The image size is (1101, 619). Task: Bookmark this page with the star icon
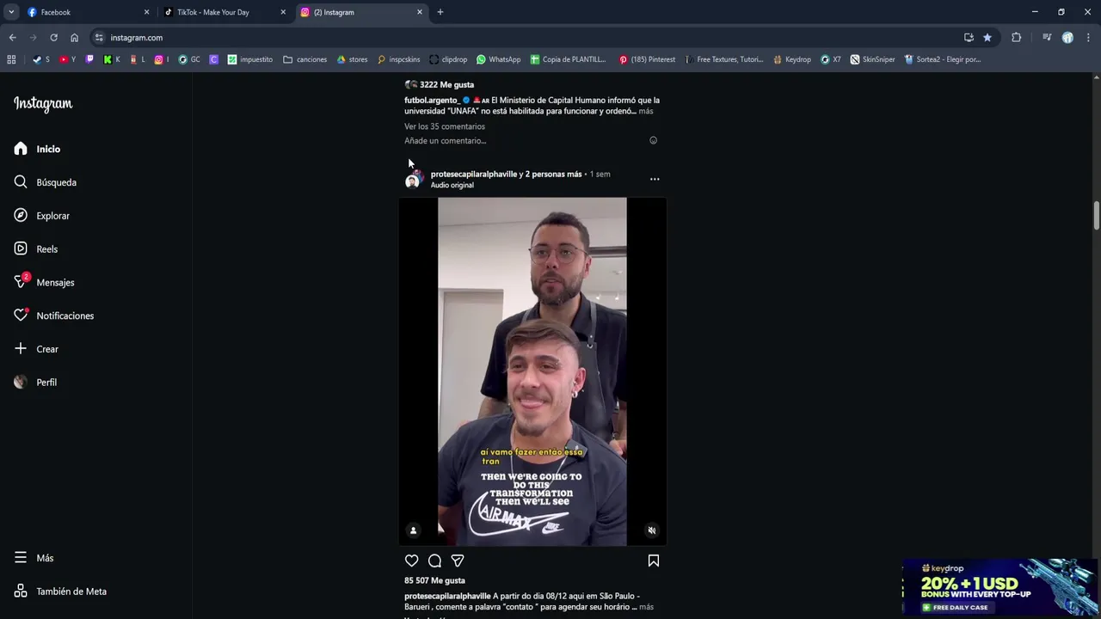(x=987, y=38)
